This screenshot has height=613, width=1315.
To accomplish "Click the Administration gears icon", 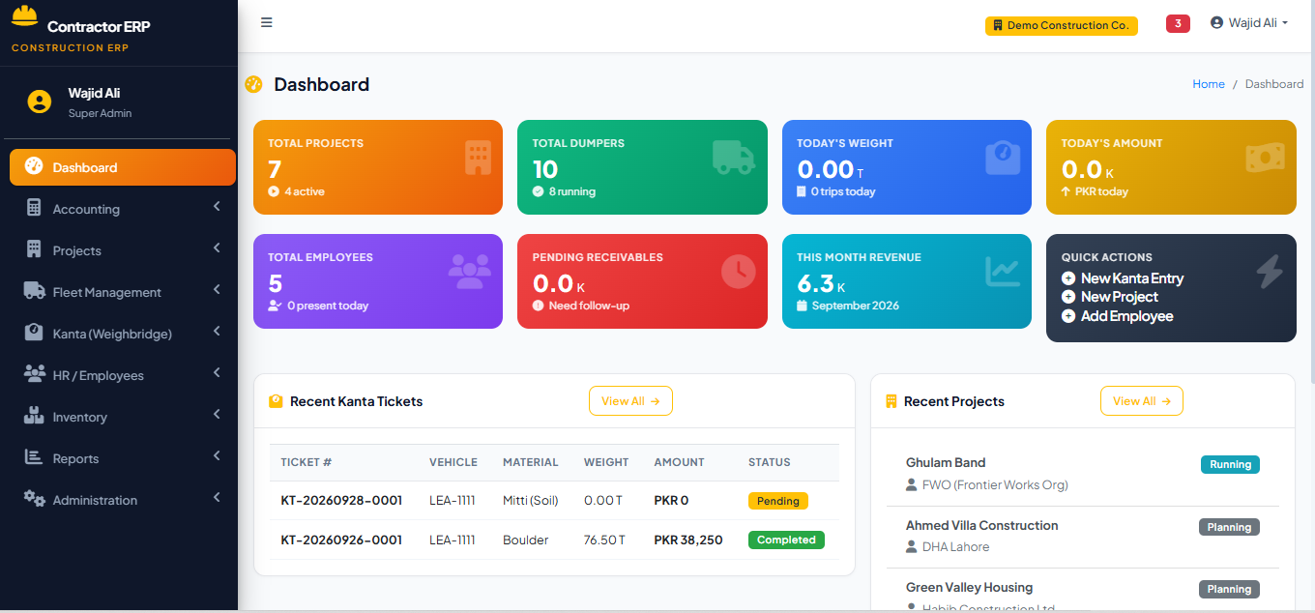I will pos(35,499).
